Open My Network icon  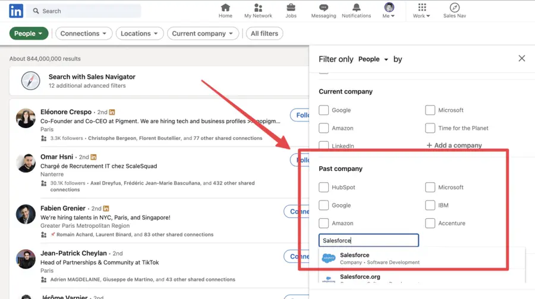coord(259,8)
